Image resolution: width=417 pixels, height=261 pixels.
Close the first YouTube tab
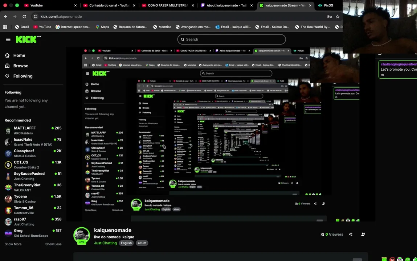point(75,5)
